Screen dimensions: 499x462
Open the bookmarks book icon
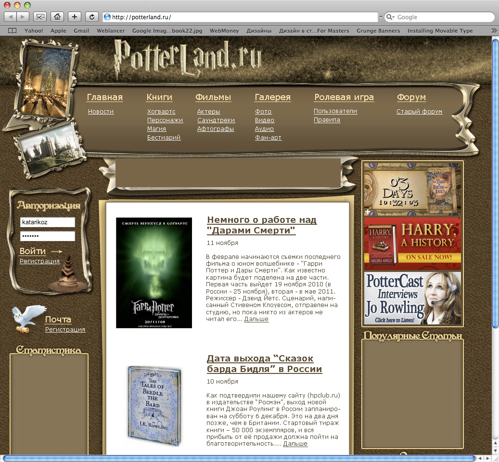coord(12,31)
